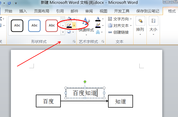Switch to the 页面布局 tab
Viewport: 178px width, 117px height.
pyautogui.click(x=42, y=11)
